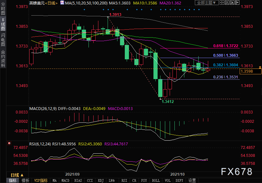Click the 1.3913 high price marker
This screenshot has width=262, height=183.
115,15
